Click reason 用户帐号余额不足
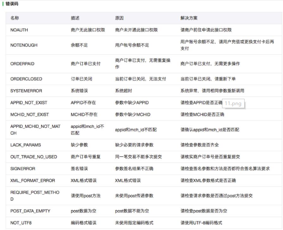This screenshot has height=230, width=283. click(x=132, y=45)
